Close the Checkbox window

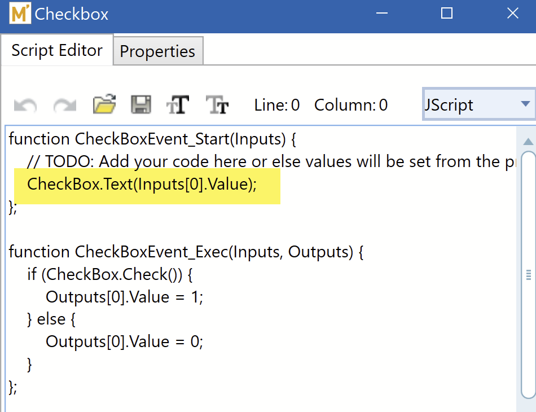[x=512, y=14]
